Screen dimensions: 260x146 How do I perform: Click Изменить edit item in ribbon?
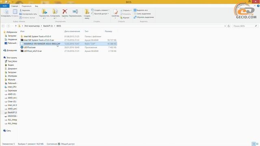[x=126, y=14]
